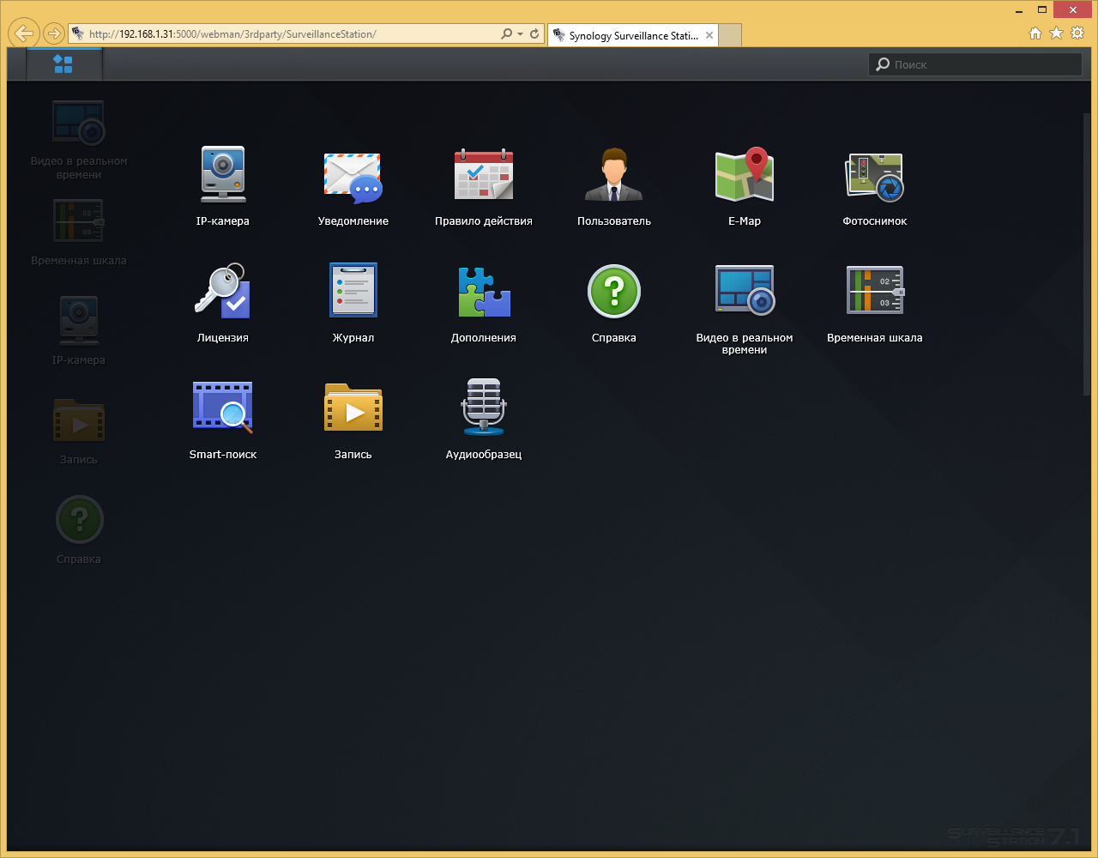Open the Пользователь user icon
The image size is (1098, 858).
pyautogui.click(x=614, y=175)
